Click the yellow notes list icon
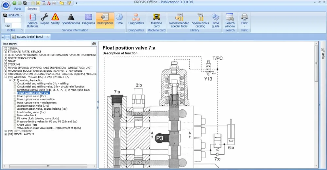 (38, 3)
